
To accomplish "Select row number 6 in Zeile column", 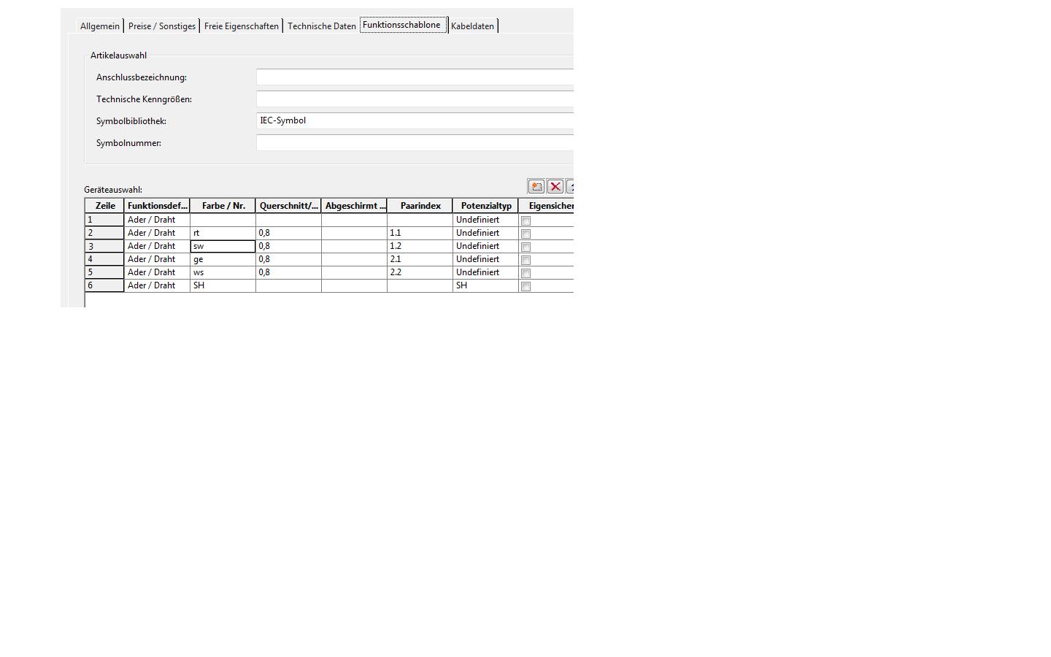I will tap(104, 285).
